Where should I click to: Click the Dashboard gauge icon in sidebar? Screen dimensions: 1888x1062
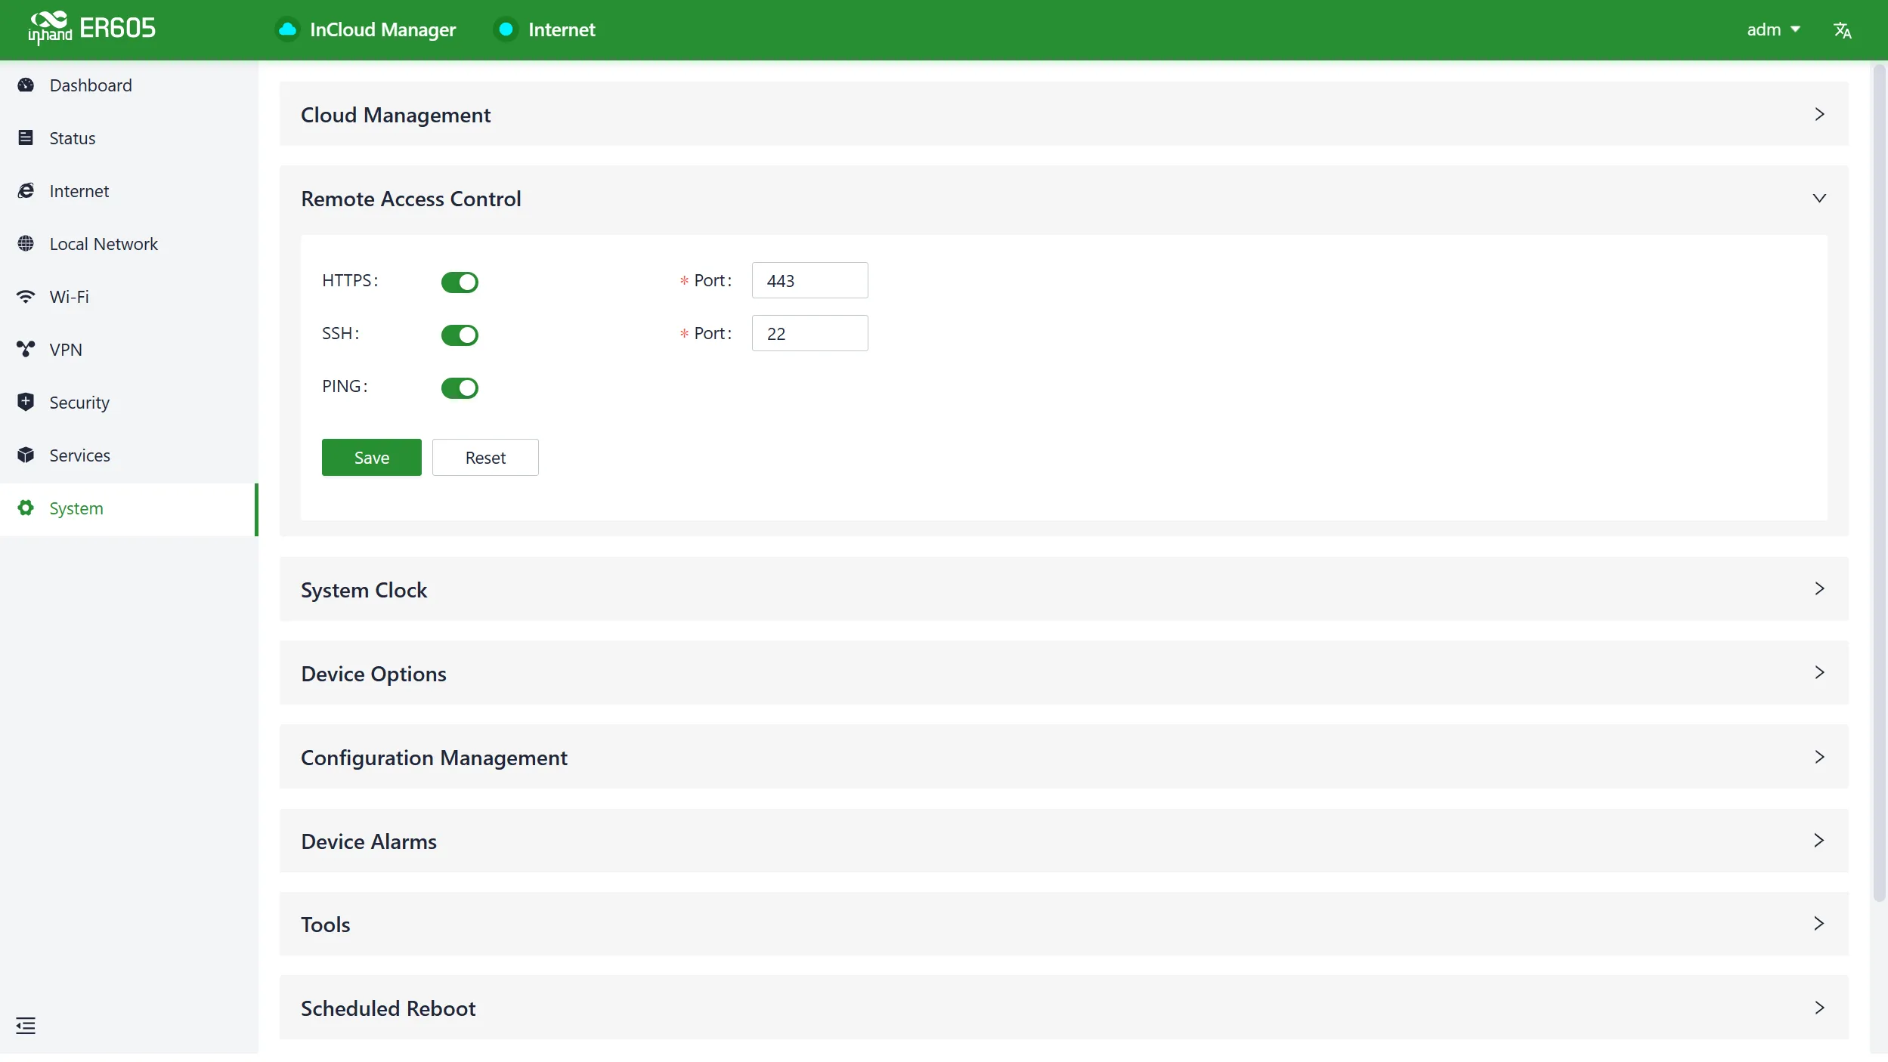(26, 85)
